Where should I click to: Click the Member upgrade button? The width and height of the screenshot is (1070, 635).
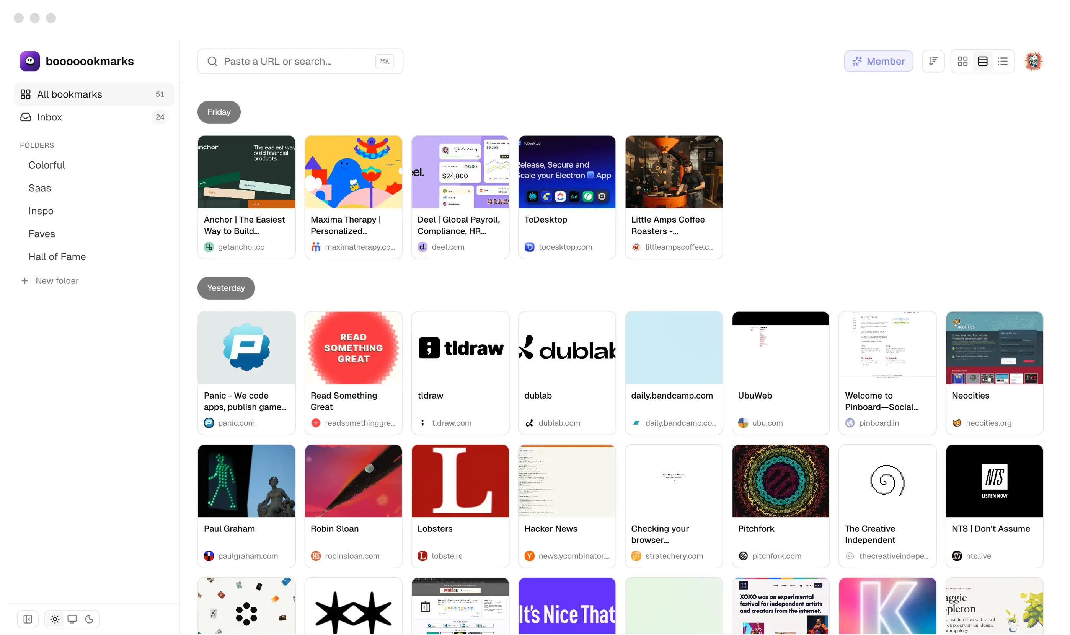(878, 61)
